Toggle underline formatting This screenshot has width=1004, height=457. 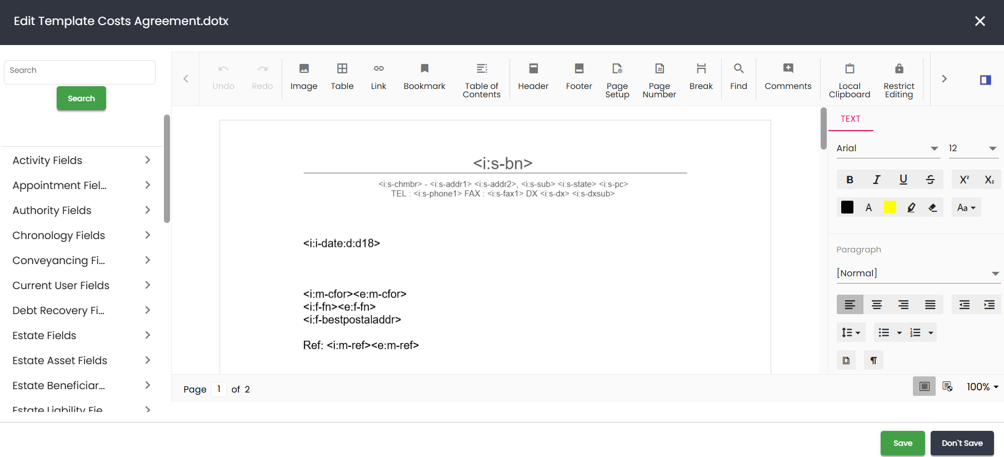point(903,180)
